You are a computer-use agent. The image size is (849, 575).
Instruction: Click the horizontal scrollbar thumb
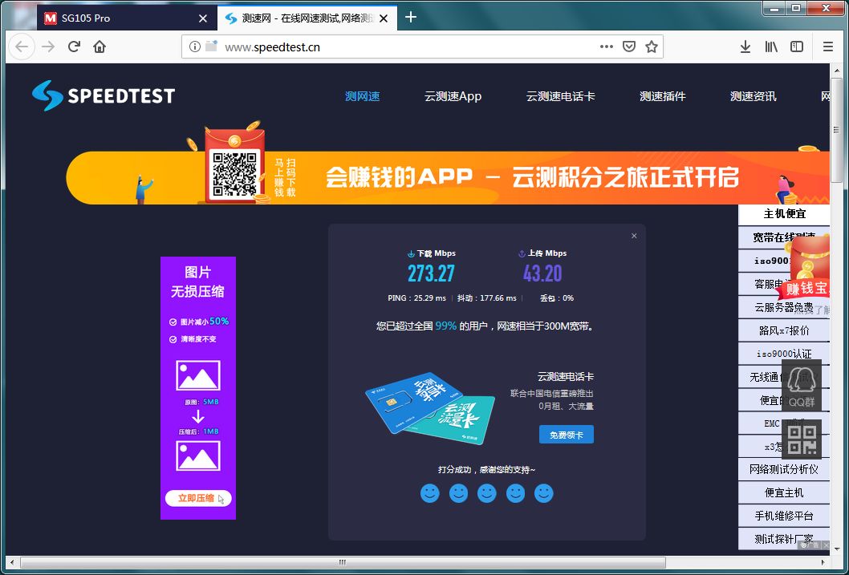343,562
